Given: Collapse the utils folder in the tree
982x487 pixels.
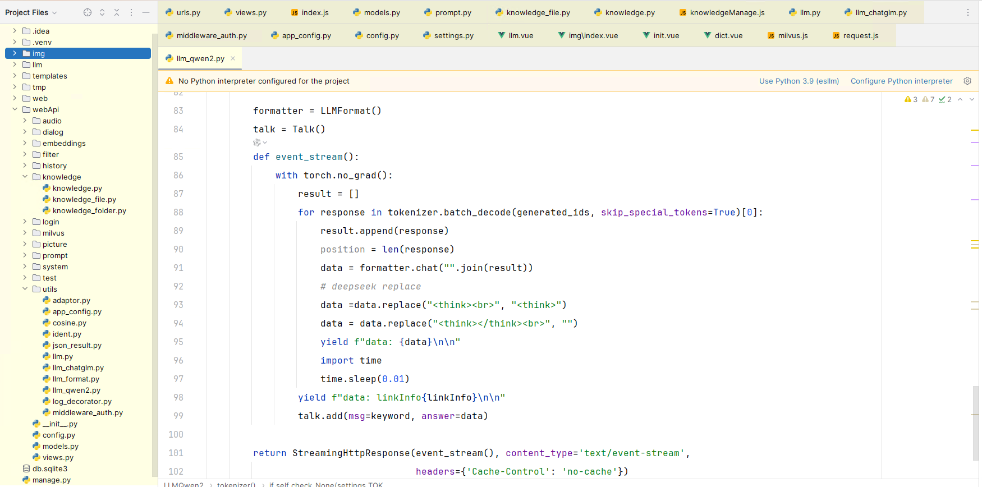Looking at the screenshot, I should 25,289.
